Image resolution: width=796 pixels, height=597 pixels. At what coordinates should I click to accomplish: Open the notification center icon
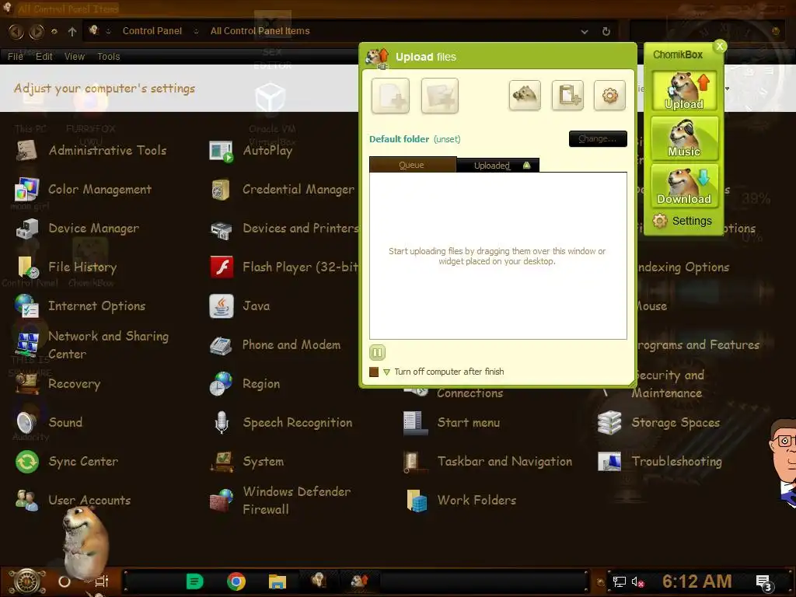point(763,583)
